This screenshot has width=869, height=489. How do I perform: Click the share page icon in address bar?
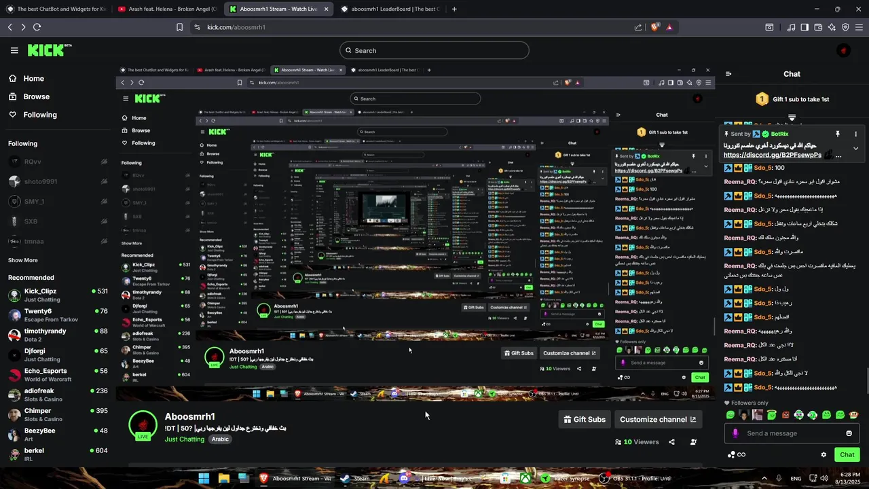click(638, 27)
